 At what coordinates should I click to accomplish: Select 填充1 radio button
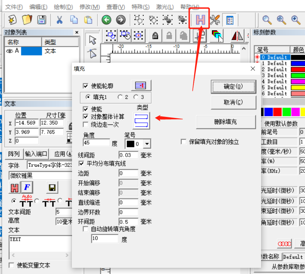[88, 97]
